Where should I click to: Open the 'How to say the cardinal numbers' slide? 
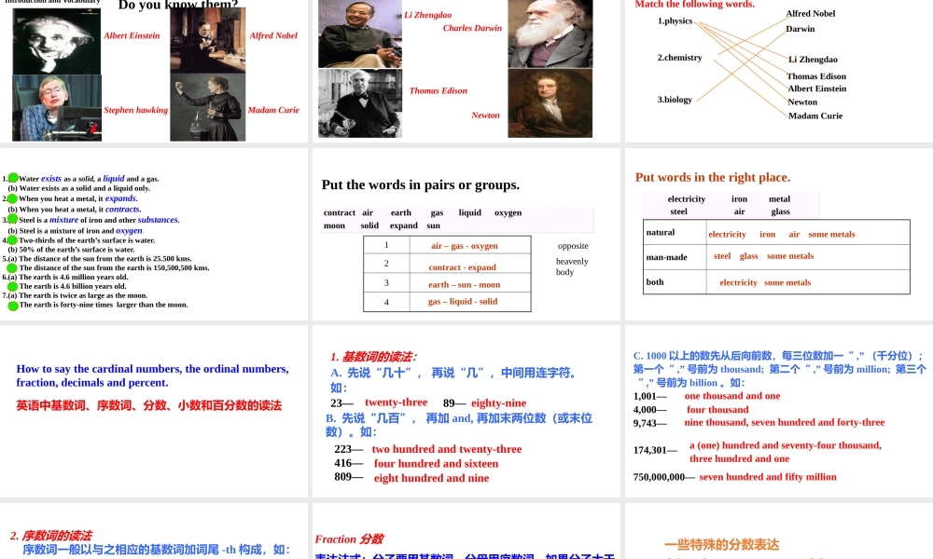pyautogui.click(x=154, y=411)
